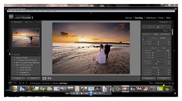Go forward with filmstrip right arrow
Viewport: 182px width, 101px height.
pos(26,83)
